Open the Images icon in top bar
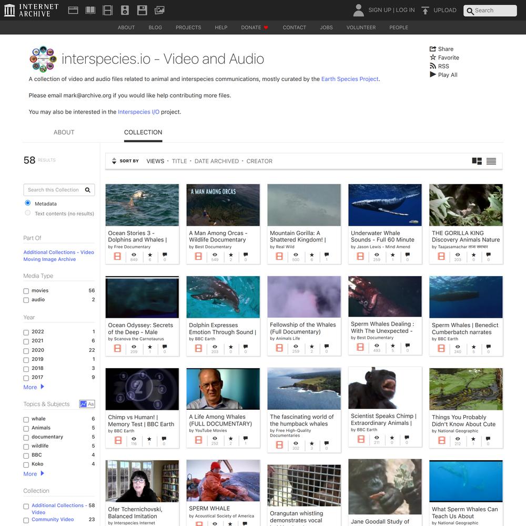The height and width of the screenshot is (526, 526). (159, 11)
